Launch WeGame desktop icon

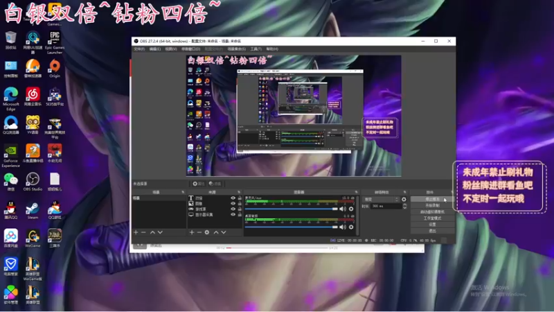click(33, 238)
